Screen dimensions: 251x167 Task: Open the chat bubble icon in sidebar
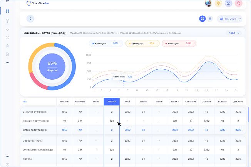tap(7, 37)
